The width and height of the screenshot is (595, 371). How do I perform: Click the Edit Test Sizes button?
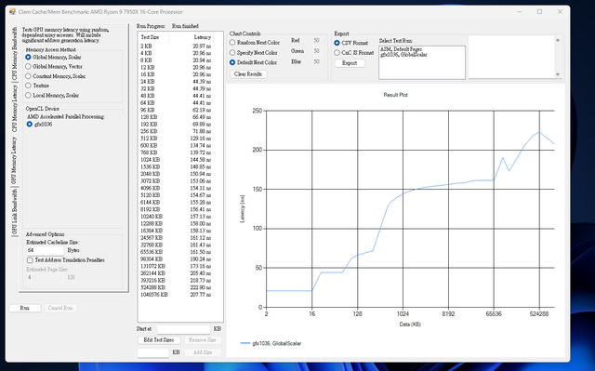pyautogui.click(x=159, y=340)
